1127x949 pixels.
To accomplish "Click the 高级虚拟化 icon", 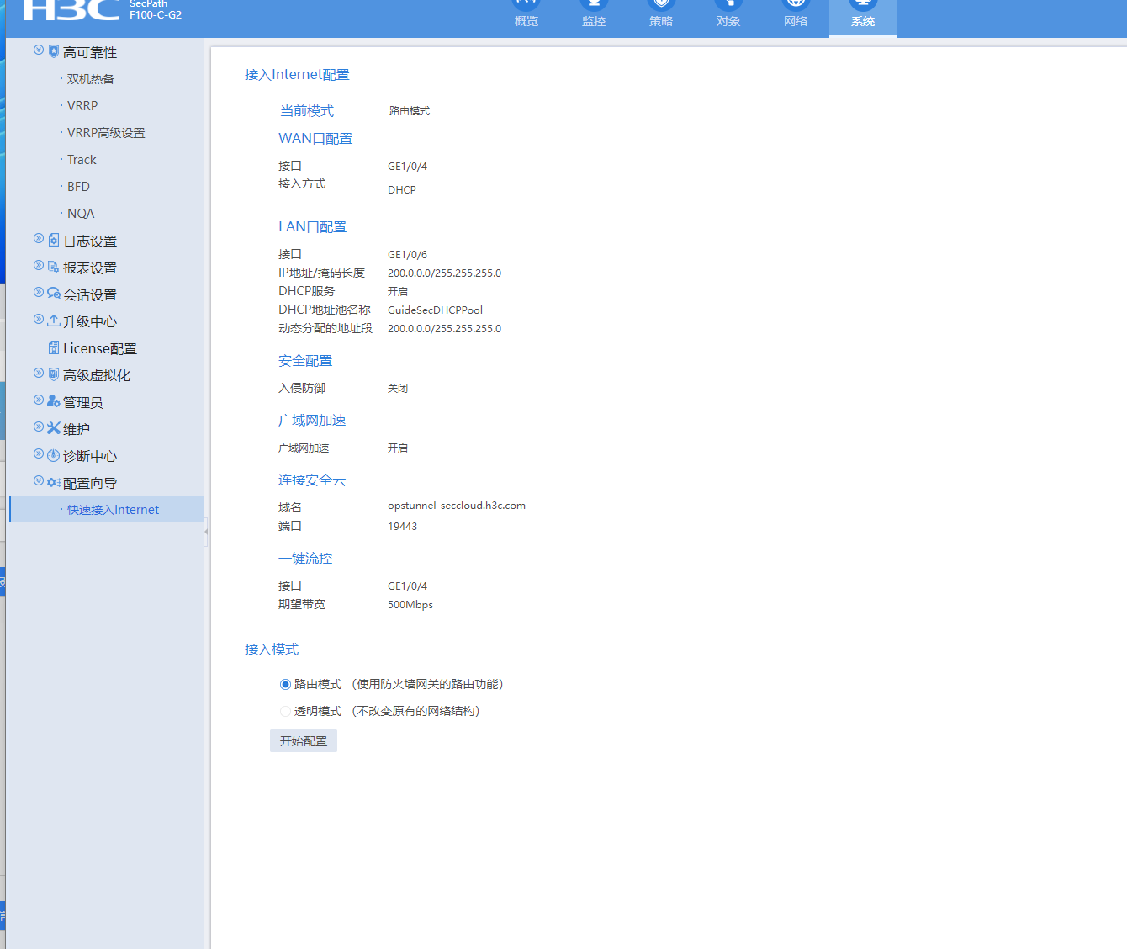I will pos(54,374).
